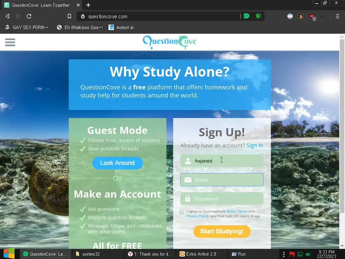Tick the agreement checkbox
This screenshot has height=259, width=345.
point(181,212)
